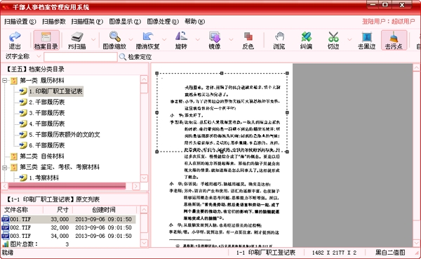The height and width of the screenshot is (259, 421).
Task: Focus the search text input field
Action: click(x=81, y=57)
